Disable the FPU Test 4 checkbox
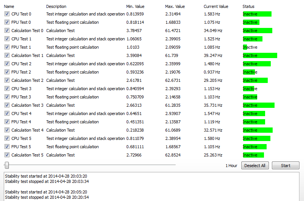 coord(7,122)
